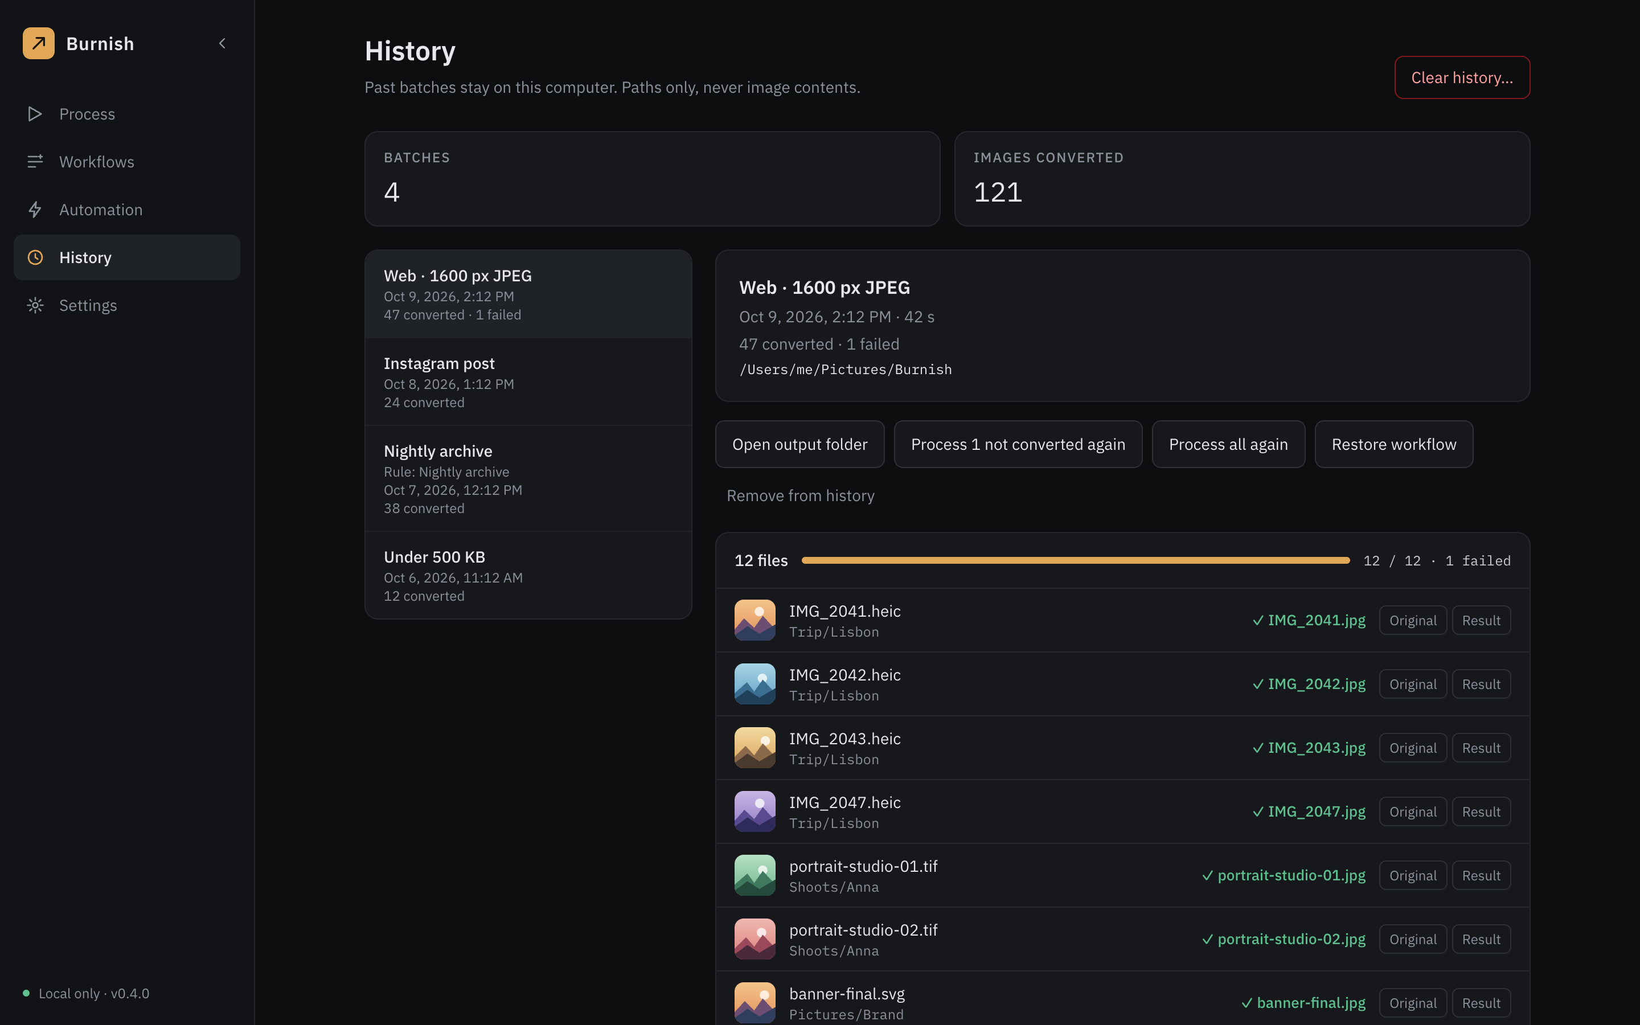Show Result for IMG_2041.heic

pos(1481,620)
